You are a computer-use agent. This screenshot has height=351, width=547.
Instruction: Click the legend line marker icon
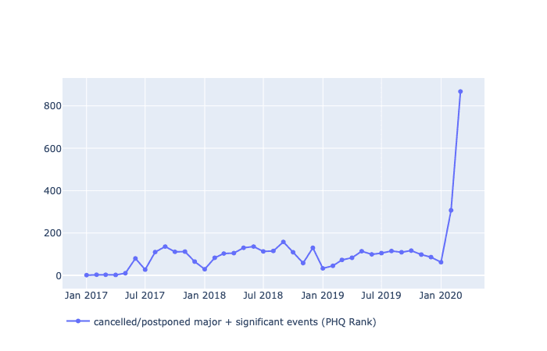pyautogui.click(x=78, y=321)
